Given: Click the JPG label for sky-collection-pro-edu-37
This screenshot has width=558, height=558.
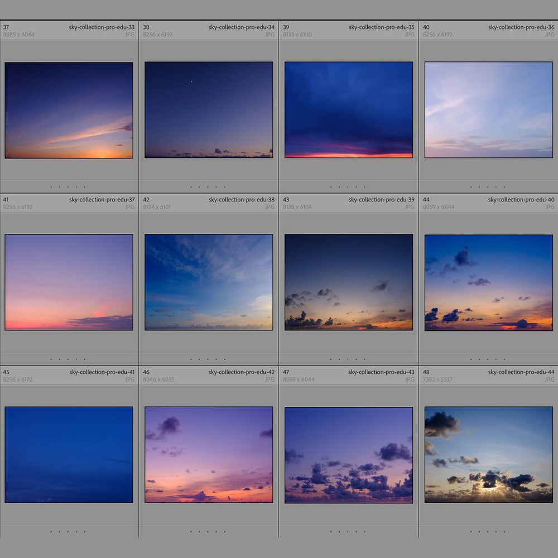Looking at the screenshot, I should click(131, 206).
